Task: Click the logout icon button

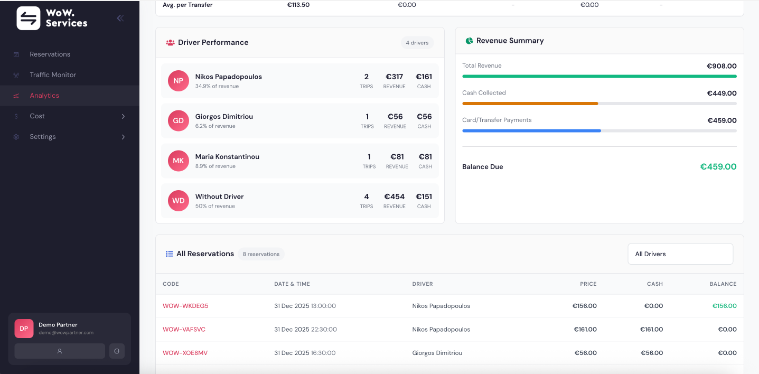Action: 117,351
